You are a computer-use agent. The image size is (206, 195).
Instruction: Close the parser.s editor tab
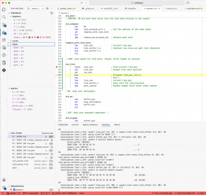[x=159, y=8]
